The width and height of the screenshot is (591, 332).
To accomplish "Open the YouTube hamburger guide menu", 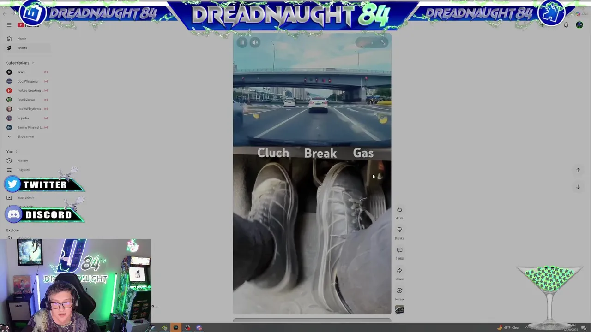I will pos(9,25).
